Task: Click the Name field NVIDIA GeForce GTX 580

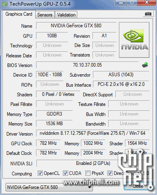Action: pyautogui.click(x=76, y=26)
